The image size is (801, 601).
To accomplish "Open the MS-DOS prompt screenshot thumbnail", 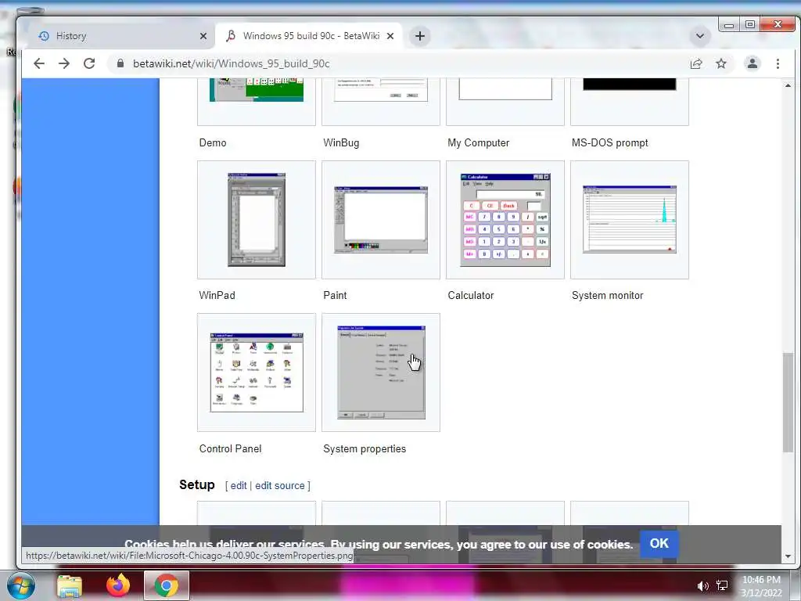I will [x=630, y=85].
